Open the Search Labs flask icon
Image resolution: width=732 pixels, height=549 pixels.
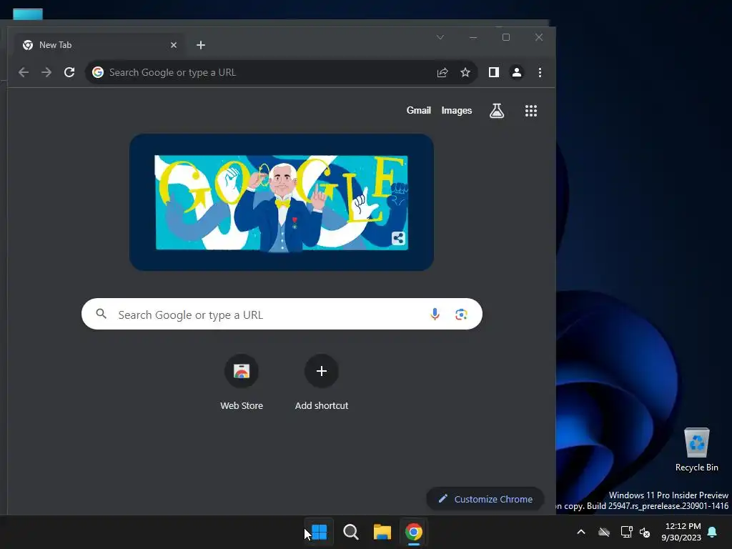click(x=496, y=111)
